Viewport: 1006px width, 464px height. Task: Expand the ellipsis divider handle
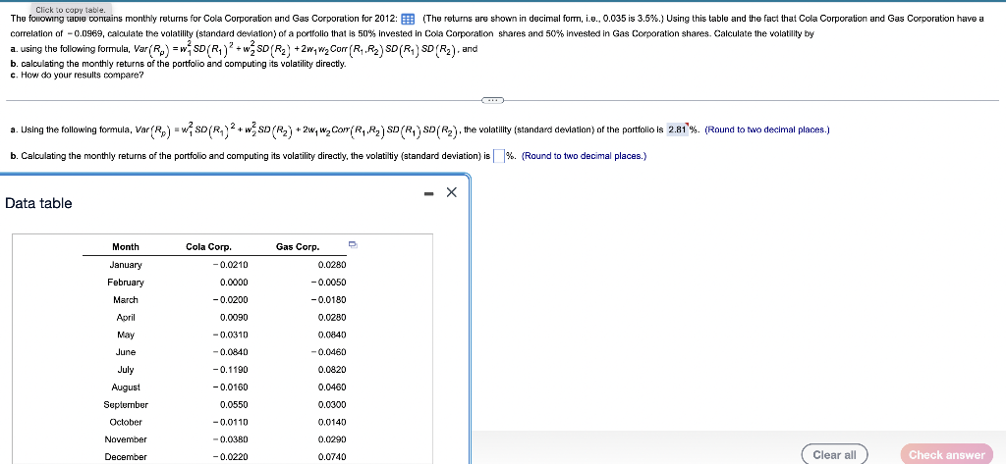click(x=493, y=100)
